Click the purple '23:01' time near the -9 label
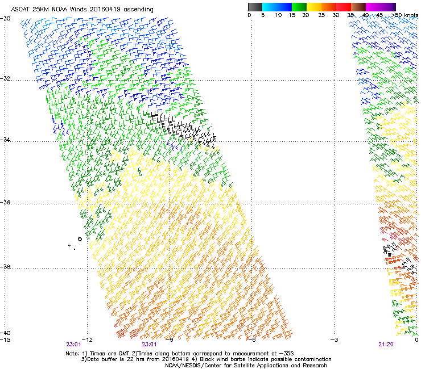The image size is (421, 369). [149, 345]
